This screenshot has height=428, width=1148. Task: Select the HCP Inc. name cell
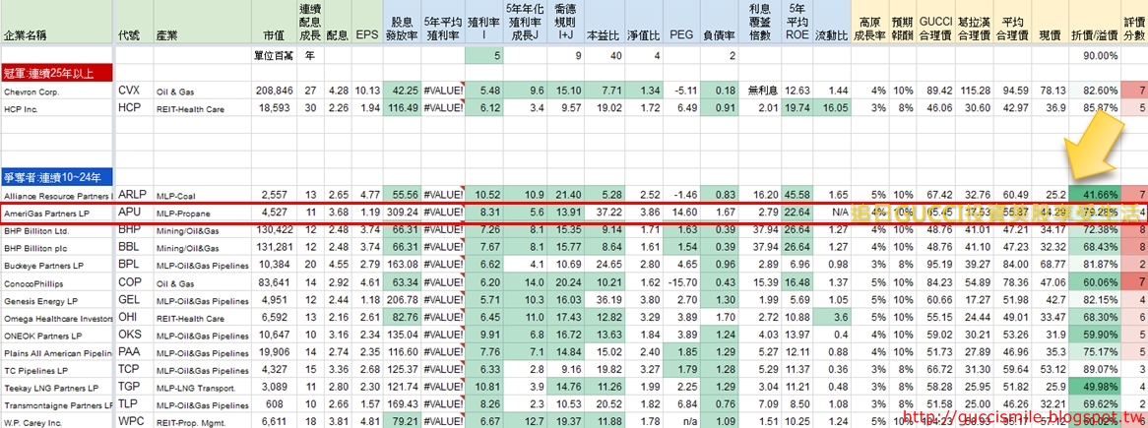(x=57, y=108)
